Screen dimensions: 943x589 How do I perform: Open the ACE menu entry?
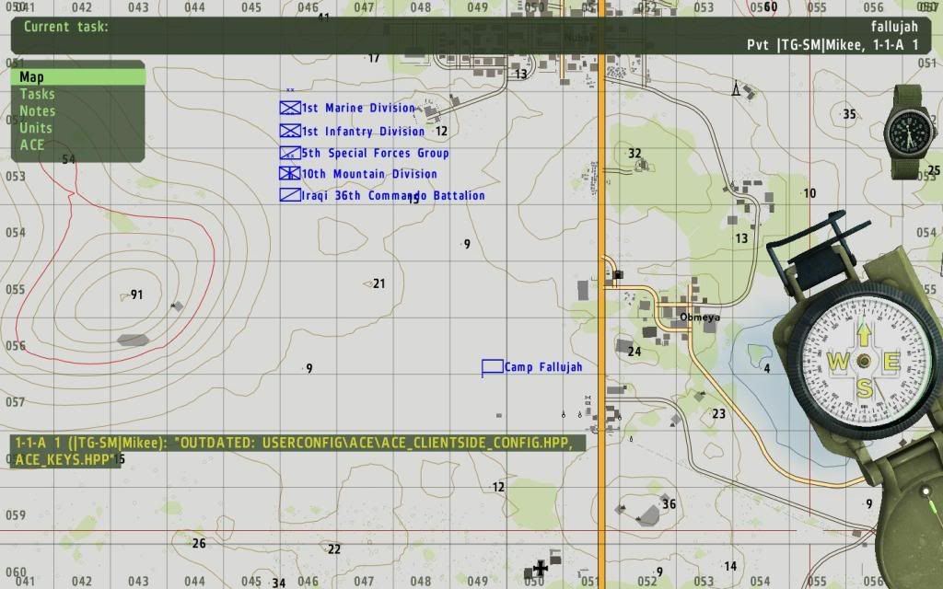pyautogui.click(x=32, y=144)
